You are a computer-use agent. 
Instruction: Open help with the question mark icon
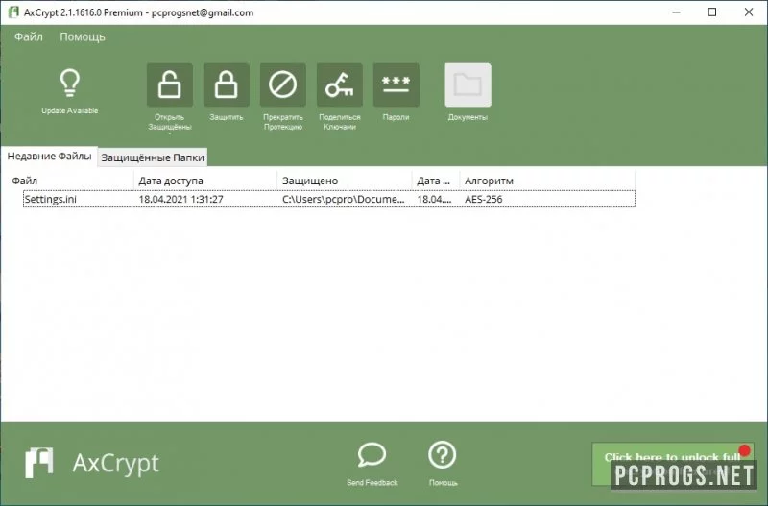pos(443,455)
